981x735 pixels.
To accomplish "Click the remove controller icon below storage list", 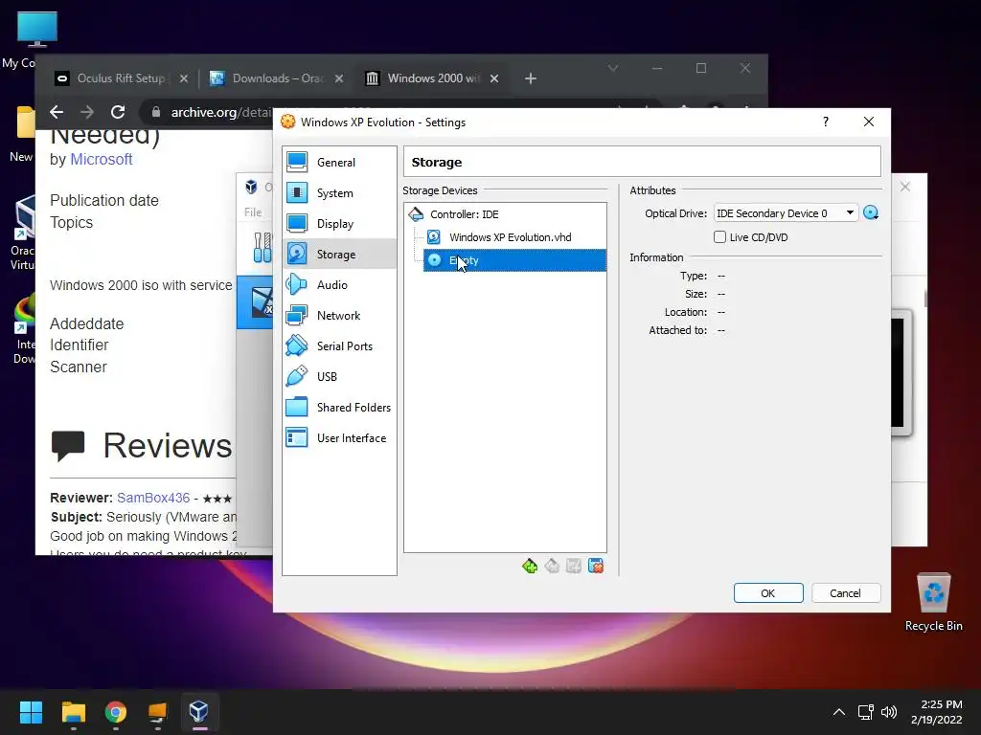I will click(551, 567).
